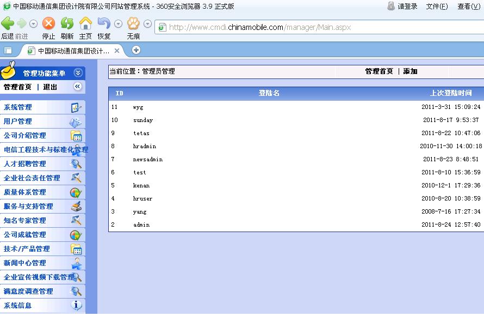This screenshot has height=316, width=484.
Task: Enable incognito mode with the paw icon
Action: coord(133,23)
